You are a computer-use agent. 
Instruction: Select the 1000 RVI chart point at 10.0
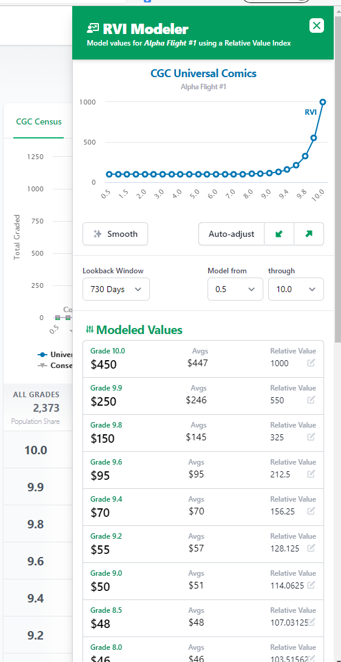pos(323,102)
